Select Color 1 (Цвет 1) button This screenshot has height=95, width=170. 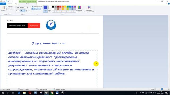point(45,9)
